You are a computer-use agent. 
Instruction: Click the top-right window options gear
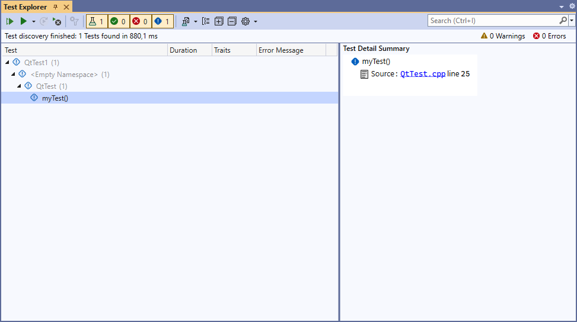(x=572, y=7)
